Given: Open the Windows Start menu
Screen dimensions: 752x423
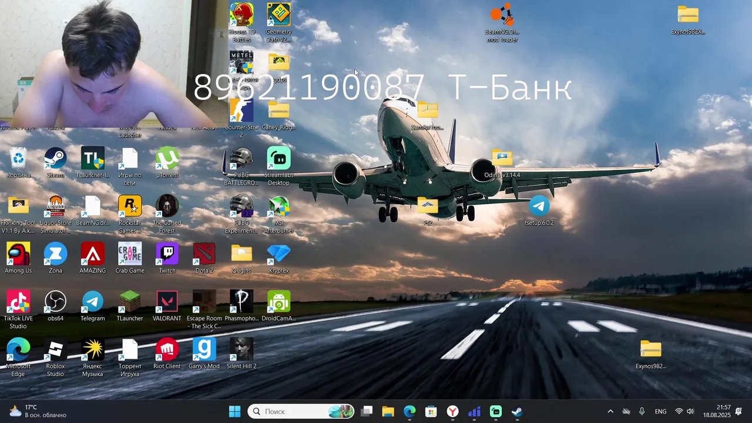Looking at the screenshot, I should [234, 412].
